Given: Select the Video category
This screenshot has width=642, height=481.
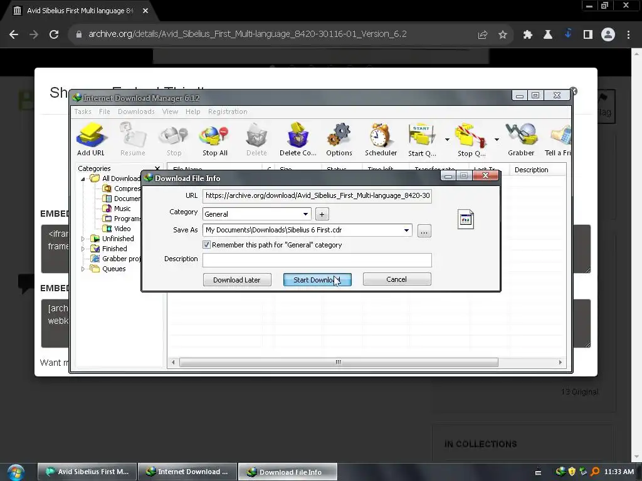Looking at the screenshot, I should tap(122, 229).
